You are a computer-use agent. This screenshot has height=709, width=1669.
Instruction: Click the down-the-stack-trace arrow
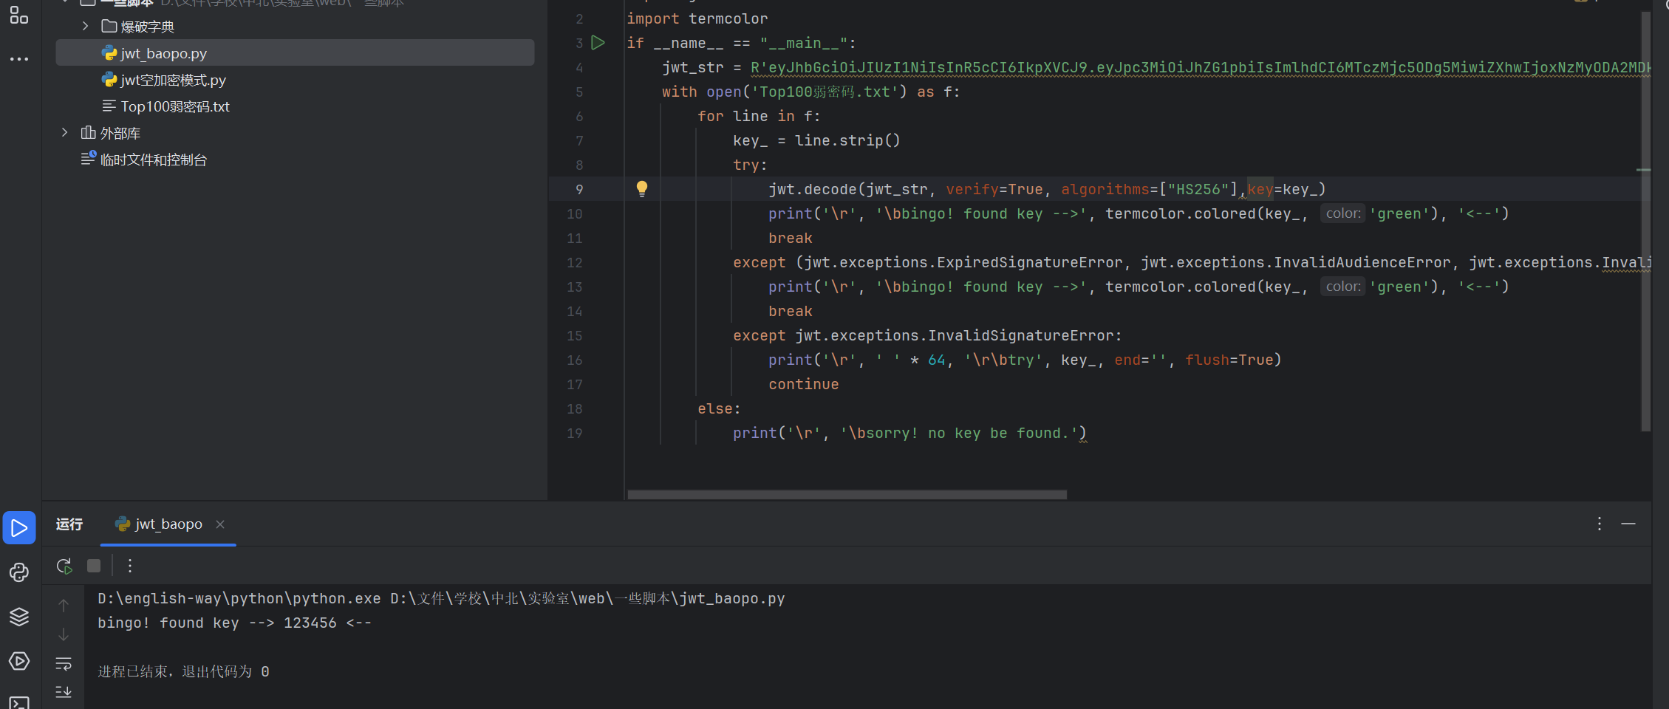64,634
